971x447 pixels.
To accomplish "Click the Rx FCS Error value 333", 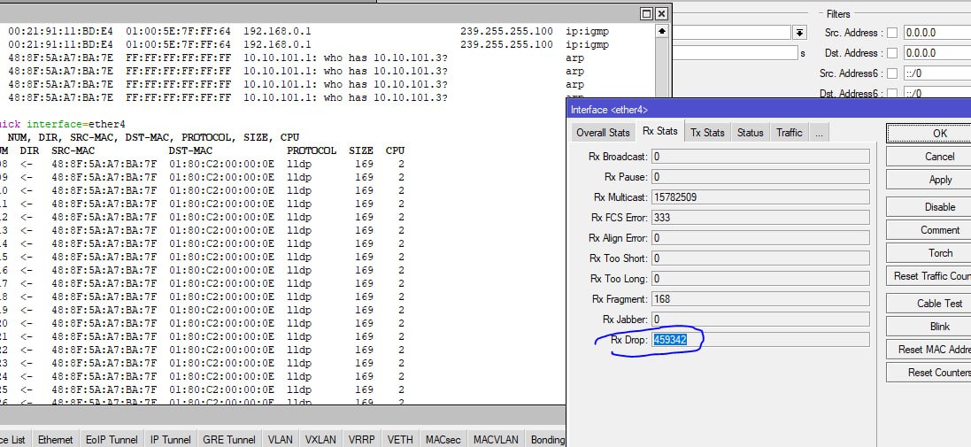I will [760, 218].
